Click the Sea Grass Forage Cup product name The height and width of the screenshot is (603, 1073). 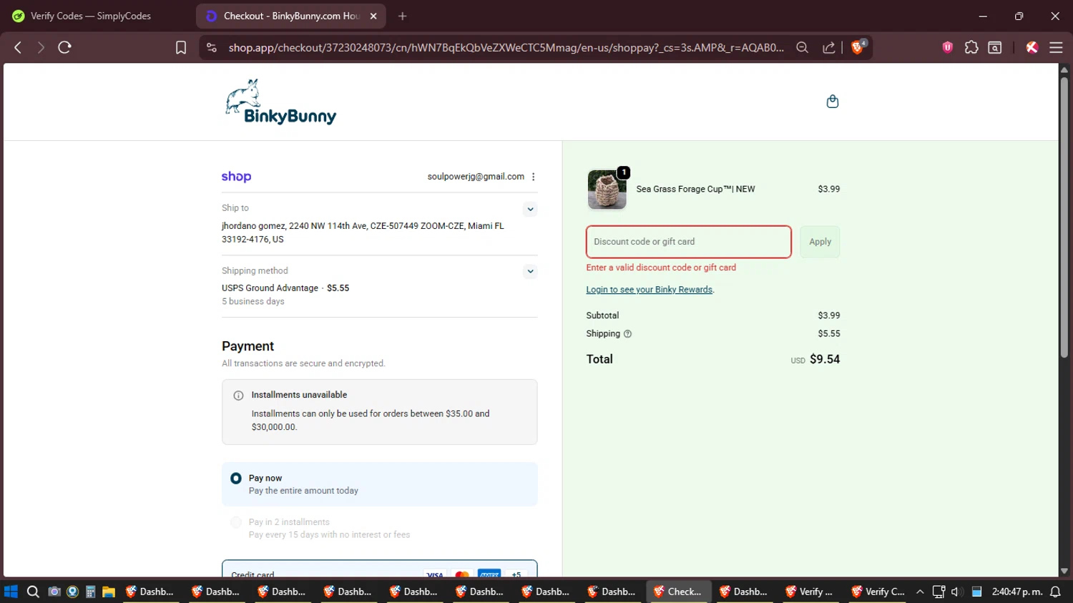(x=695, y=190)
